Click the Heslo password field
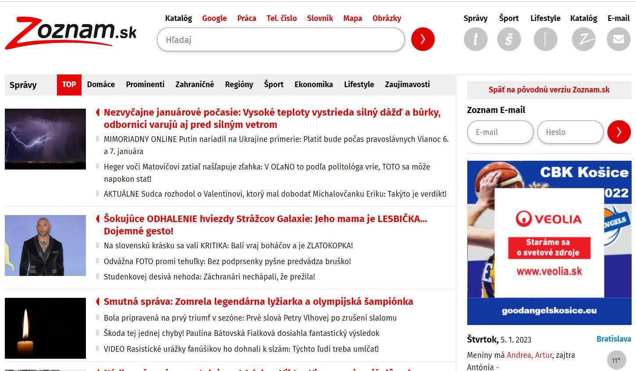Viewport: 636px width, 371px height. (x=570, y=132)
